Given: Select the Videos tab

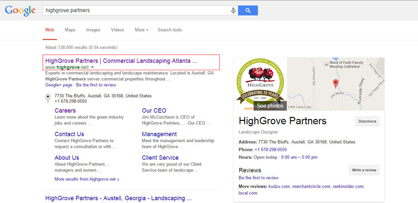Looking at the screenshot, I should (118, 30).
